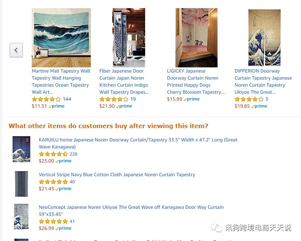View star rating of Martine Mall tapestry
This screenshot has height=241, width=301.
tap(46, 99)
